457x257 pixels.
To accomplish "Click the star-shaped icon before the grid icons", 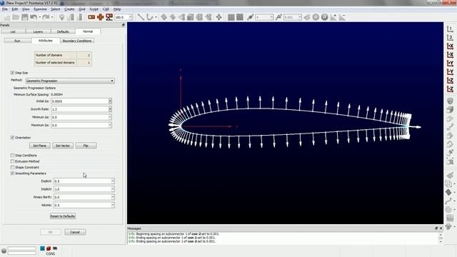I will pyautogui.click(x=219, y=17).
